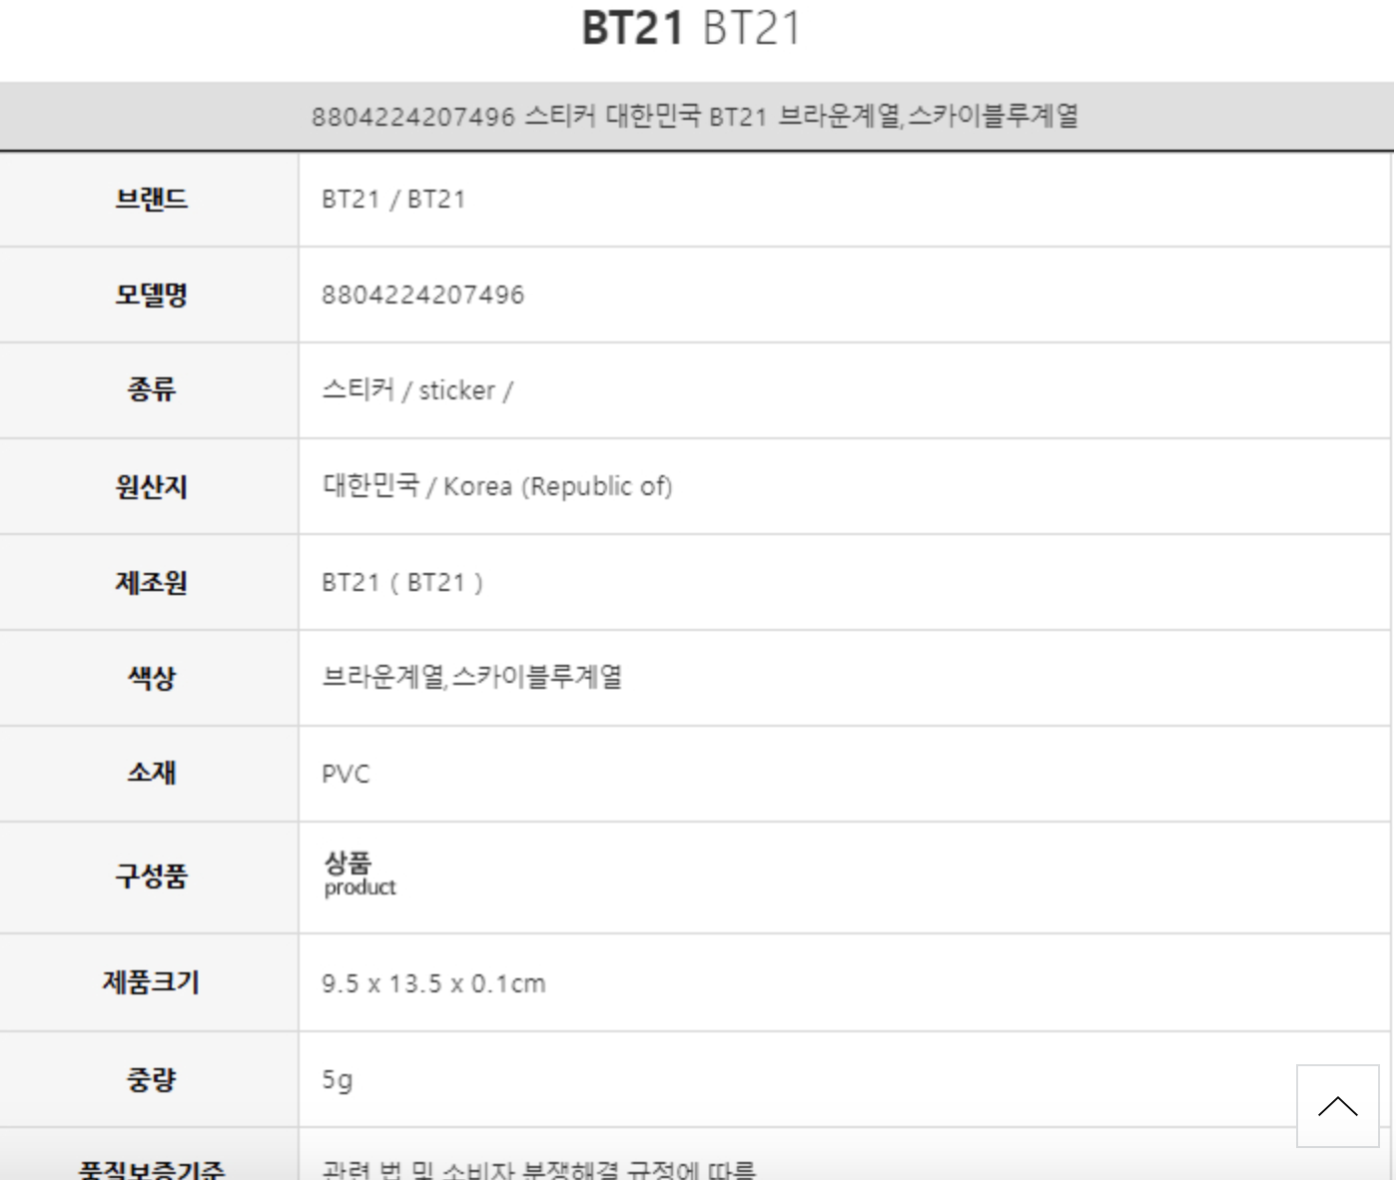Viewport: 1396px width, 1180px height.
Task: Select the 구성품 row label
Action: click(x=151, y=877)
